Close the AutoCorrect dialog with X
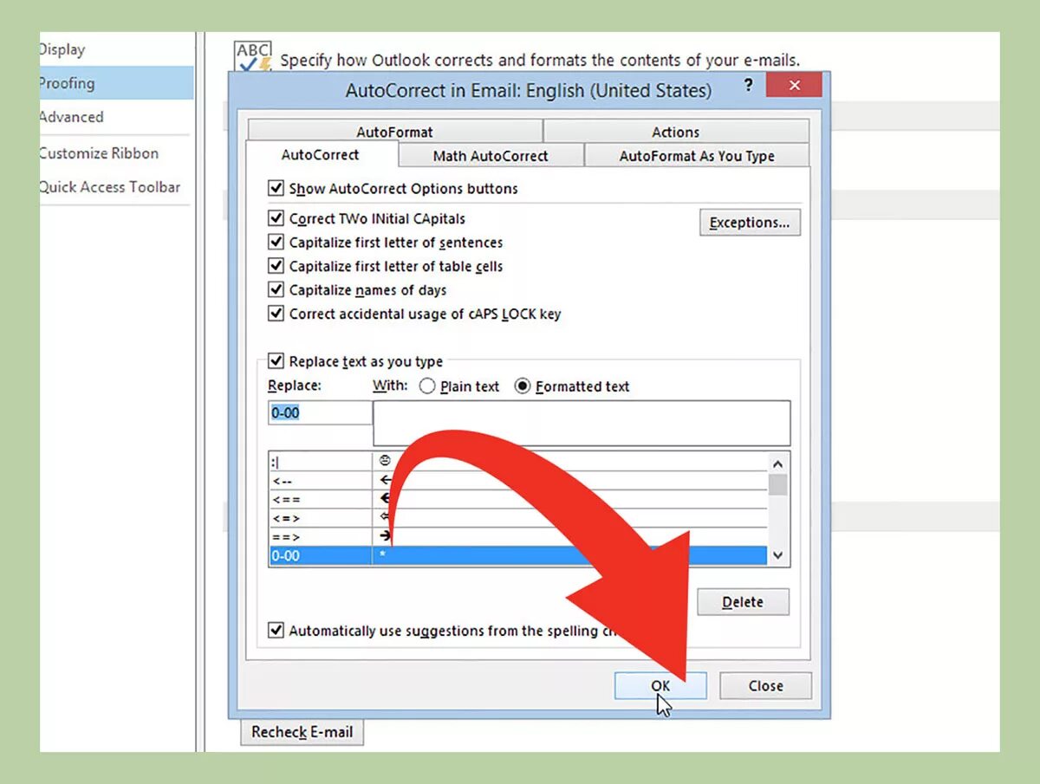 pyautogui.click(x=794, y=85)
